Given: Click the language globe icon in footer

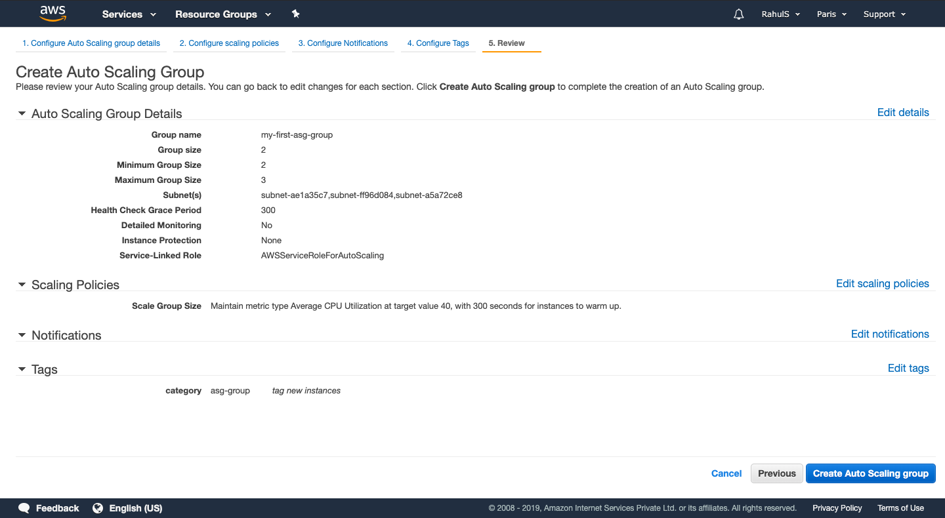Looking at the screenshot, I should pyautogui.click(x=98, y=508).
